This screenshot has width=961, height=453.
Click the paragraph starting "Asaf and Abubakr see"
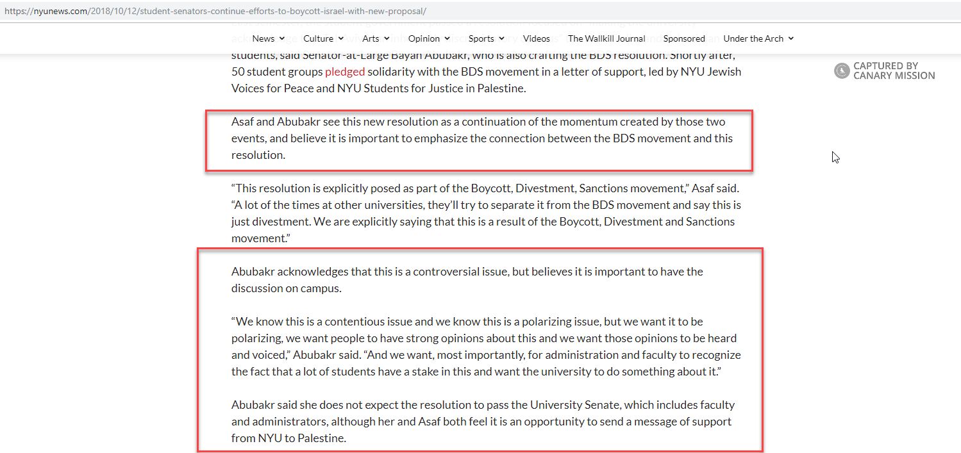click(x=481, y=138)
